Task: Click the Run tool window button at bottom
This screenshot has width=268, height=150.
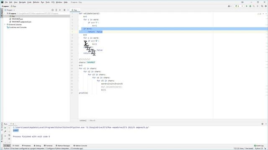Action: pos(7,146)
